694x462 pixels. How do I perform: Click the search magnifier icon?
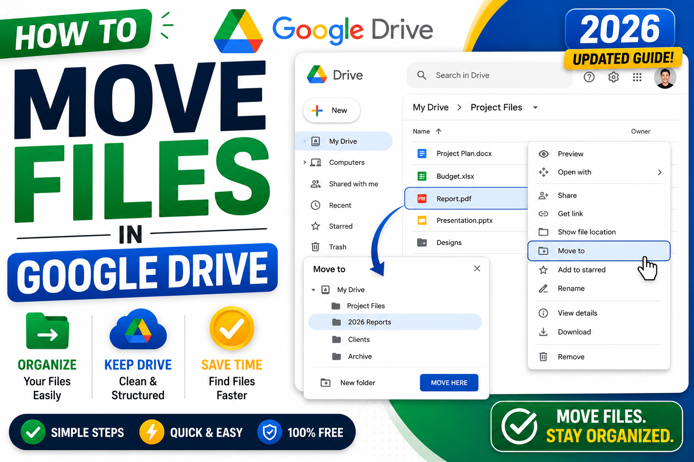click(422, 75)
